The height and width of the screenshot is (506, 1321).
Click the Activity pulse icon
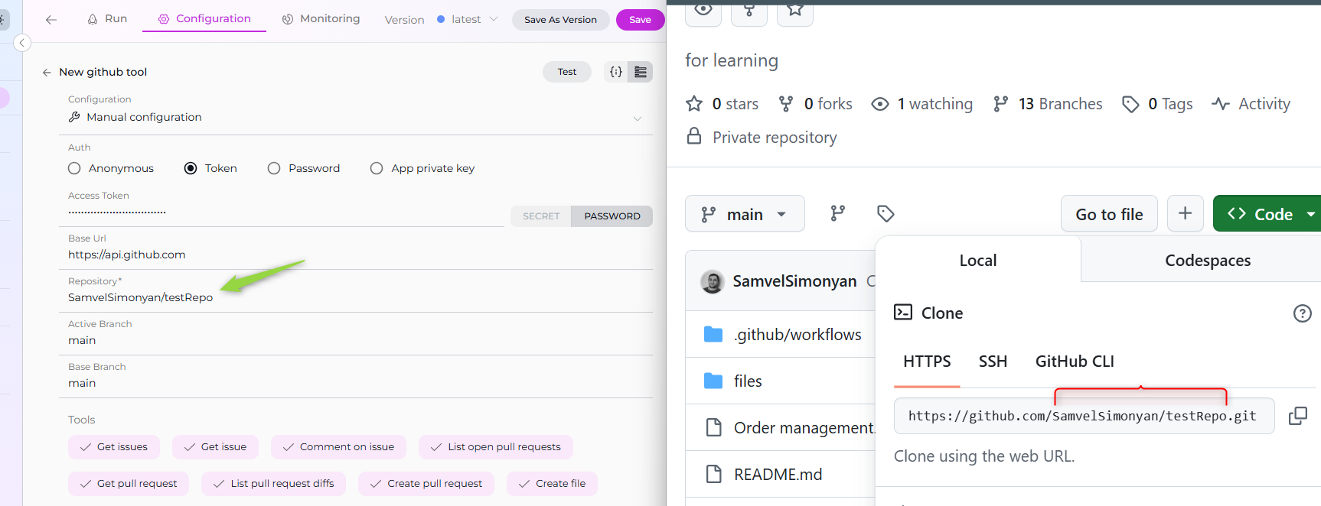tap(1221, 104)
